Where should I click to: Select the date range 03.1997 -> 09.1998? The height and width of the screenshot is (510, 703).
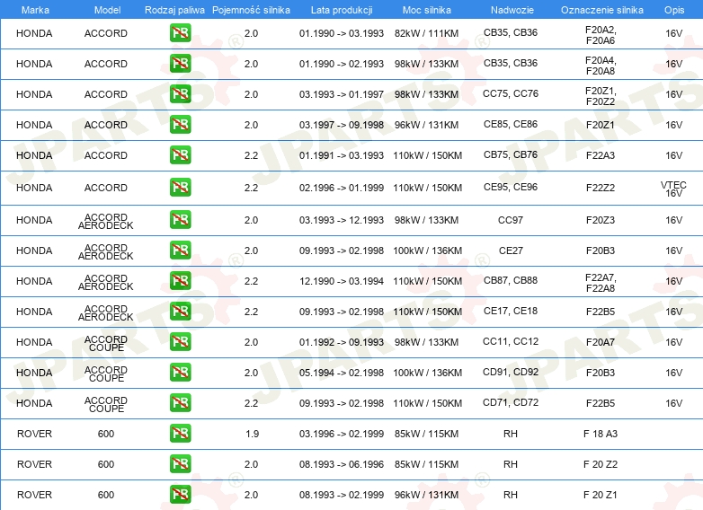342,125
